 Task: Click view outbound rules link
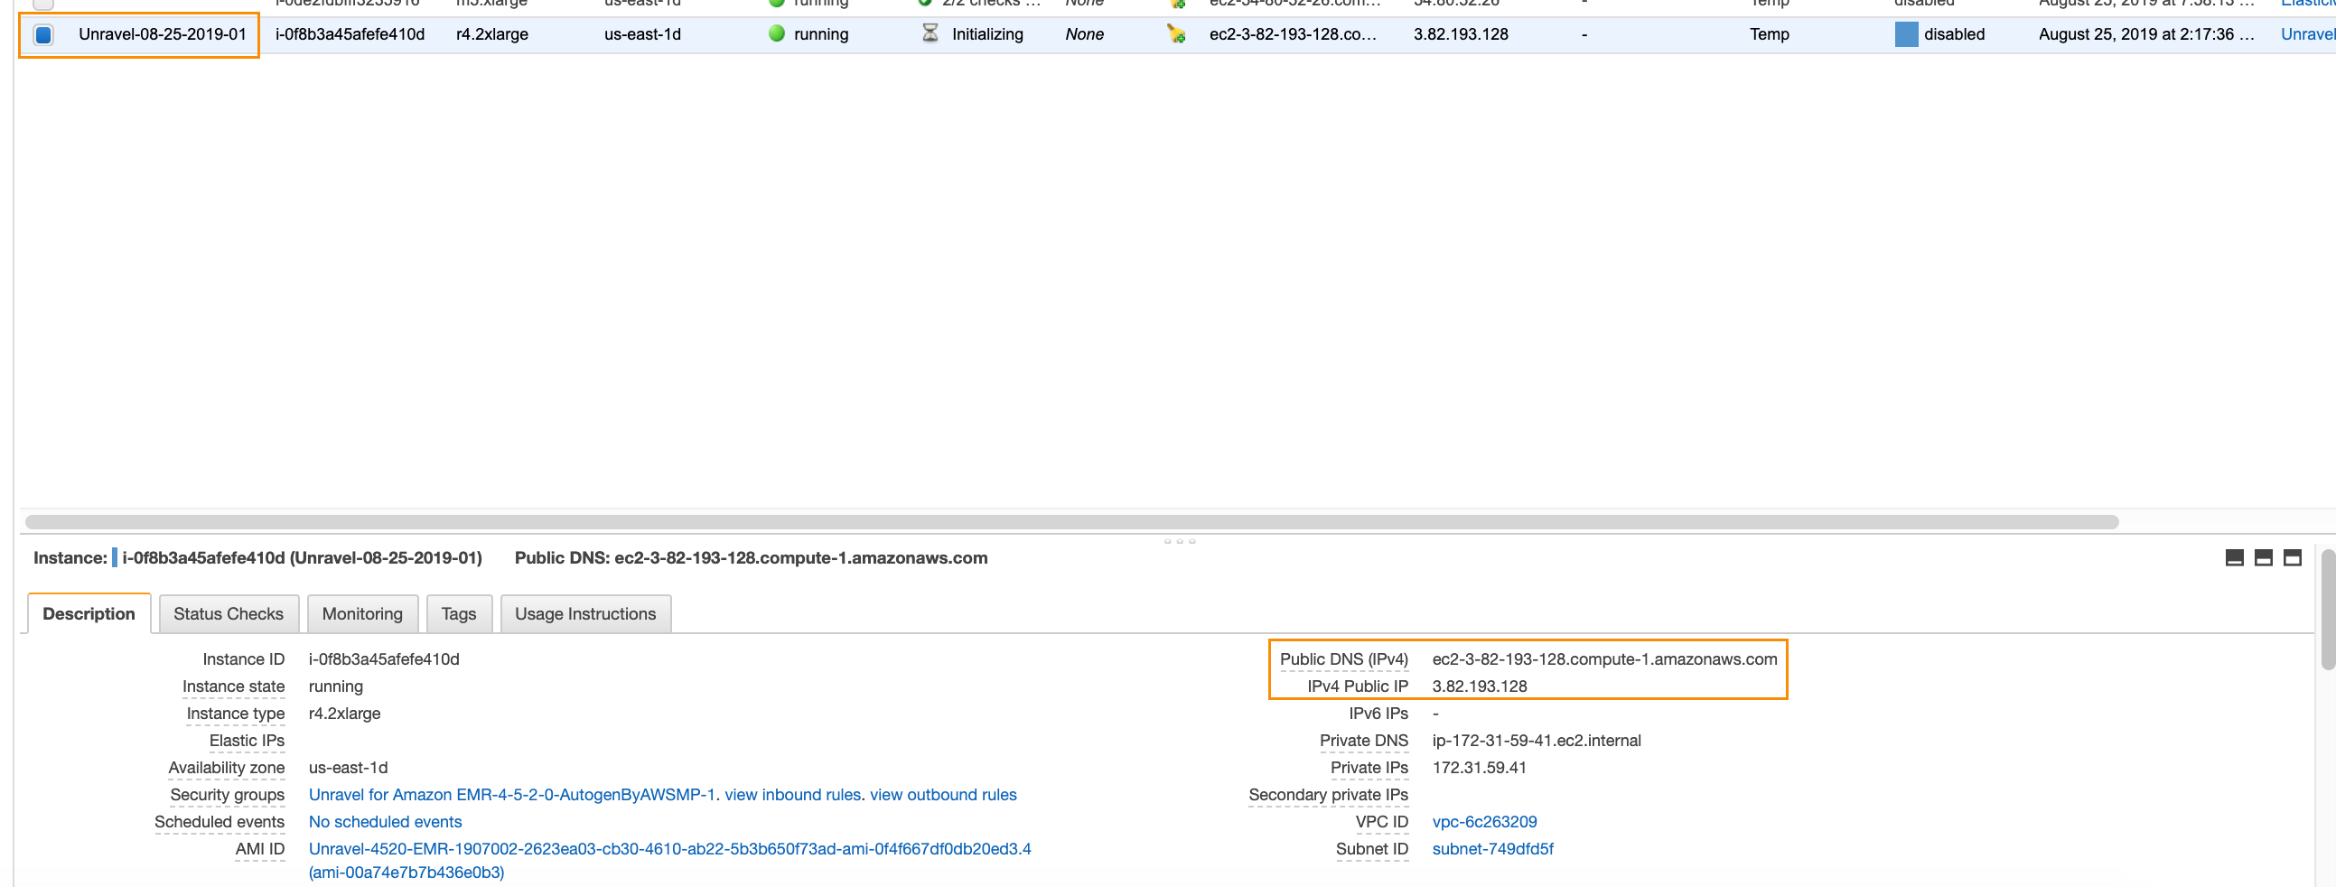point(943,796)
